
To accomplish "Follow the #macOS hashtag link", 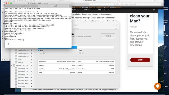I will point(92,7).
